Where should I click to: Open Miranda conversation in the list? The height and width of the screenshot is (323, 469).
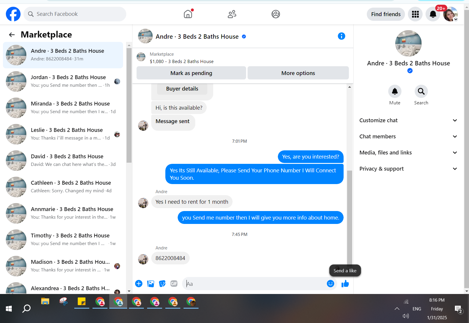pos(63,108)
